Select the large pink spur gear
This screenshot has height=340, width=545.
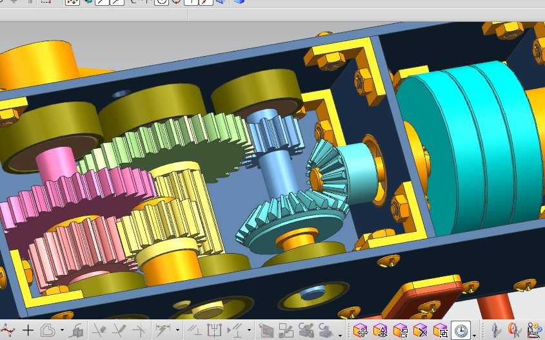coord(80,194)
